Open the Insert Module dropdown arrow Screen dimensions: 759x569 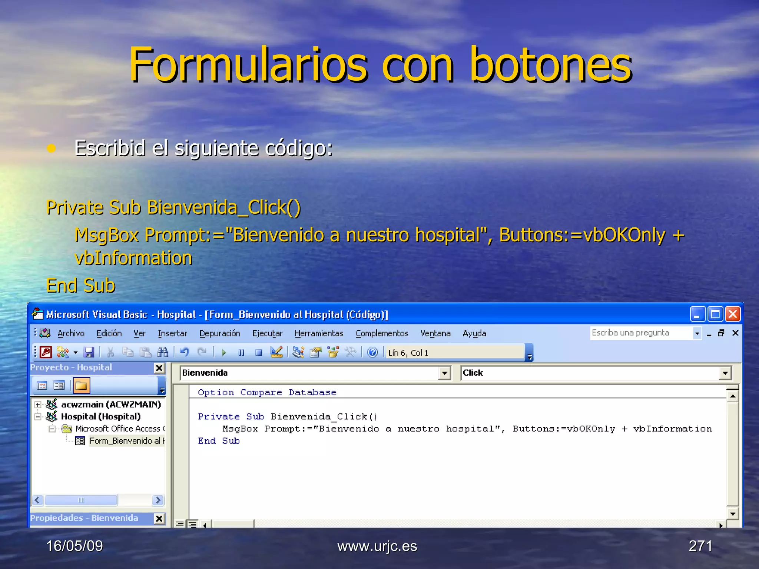click(76, 352)
